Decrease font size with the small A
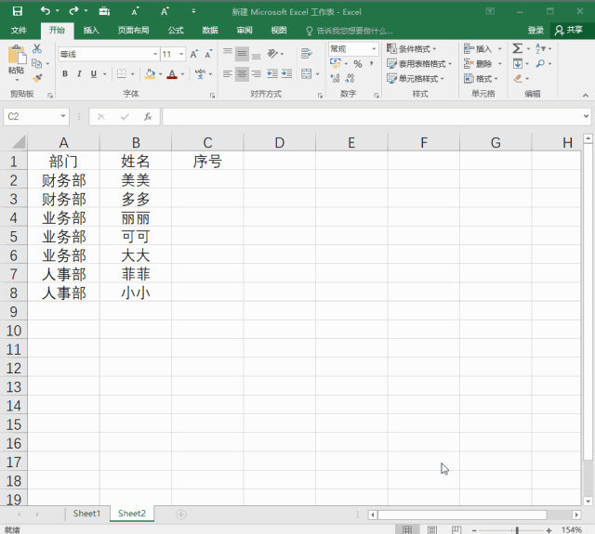The height and width of the screenshot is (534, 595). (208, 54)
